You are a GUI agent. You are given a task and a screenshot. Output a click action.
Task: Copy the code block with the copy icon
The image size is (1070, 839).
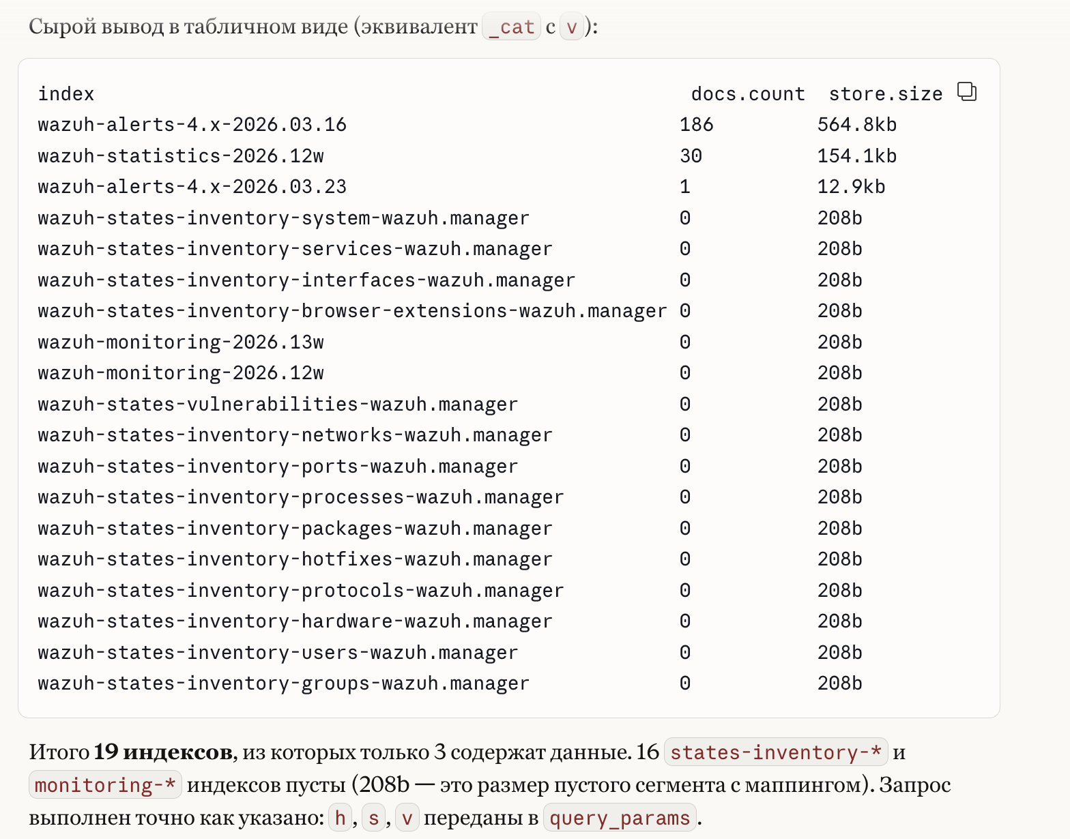[x=967, y=91]
